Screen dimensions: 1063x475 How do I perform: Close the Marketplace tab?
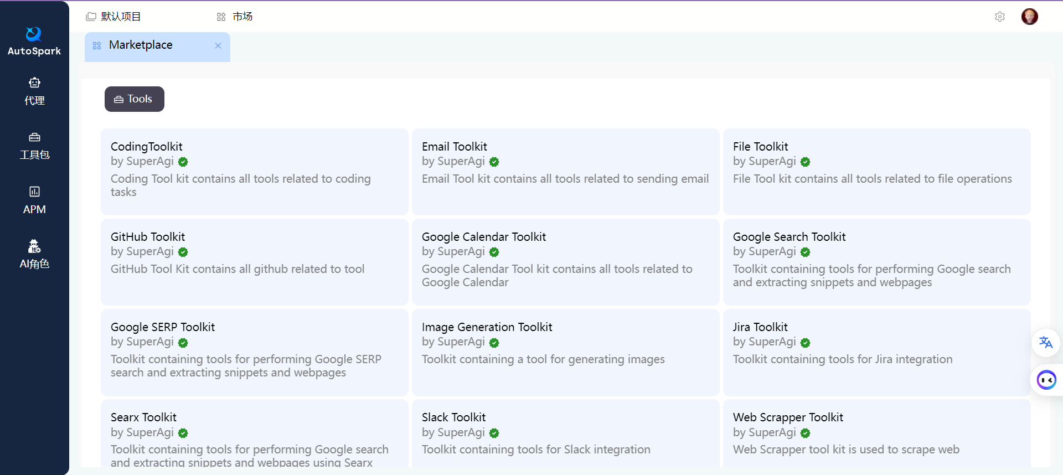(218, 46)
